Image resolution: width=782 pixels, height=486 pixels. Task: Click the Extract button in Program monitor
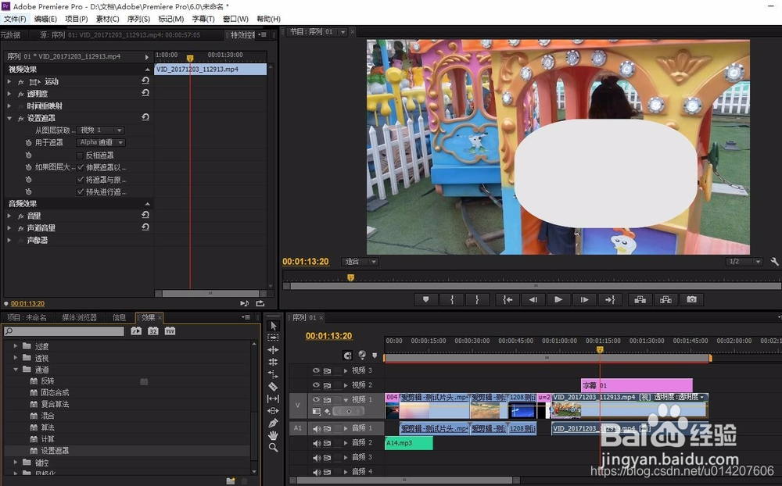tap(665, 299)
